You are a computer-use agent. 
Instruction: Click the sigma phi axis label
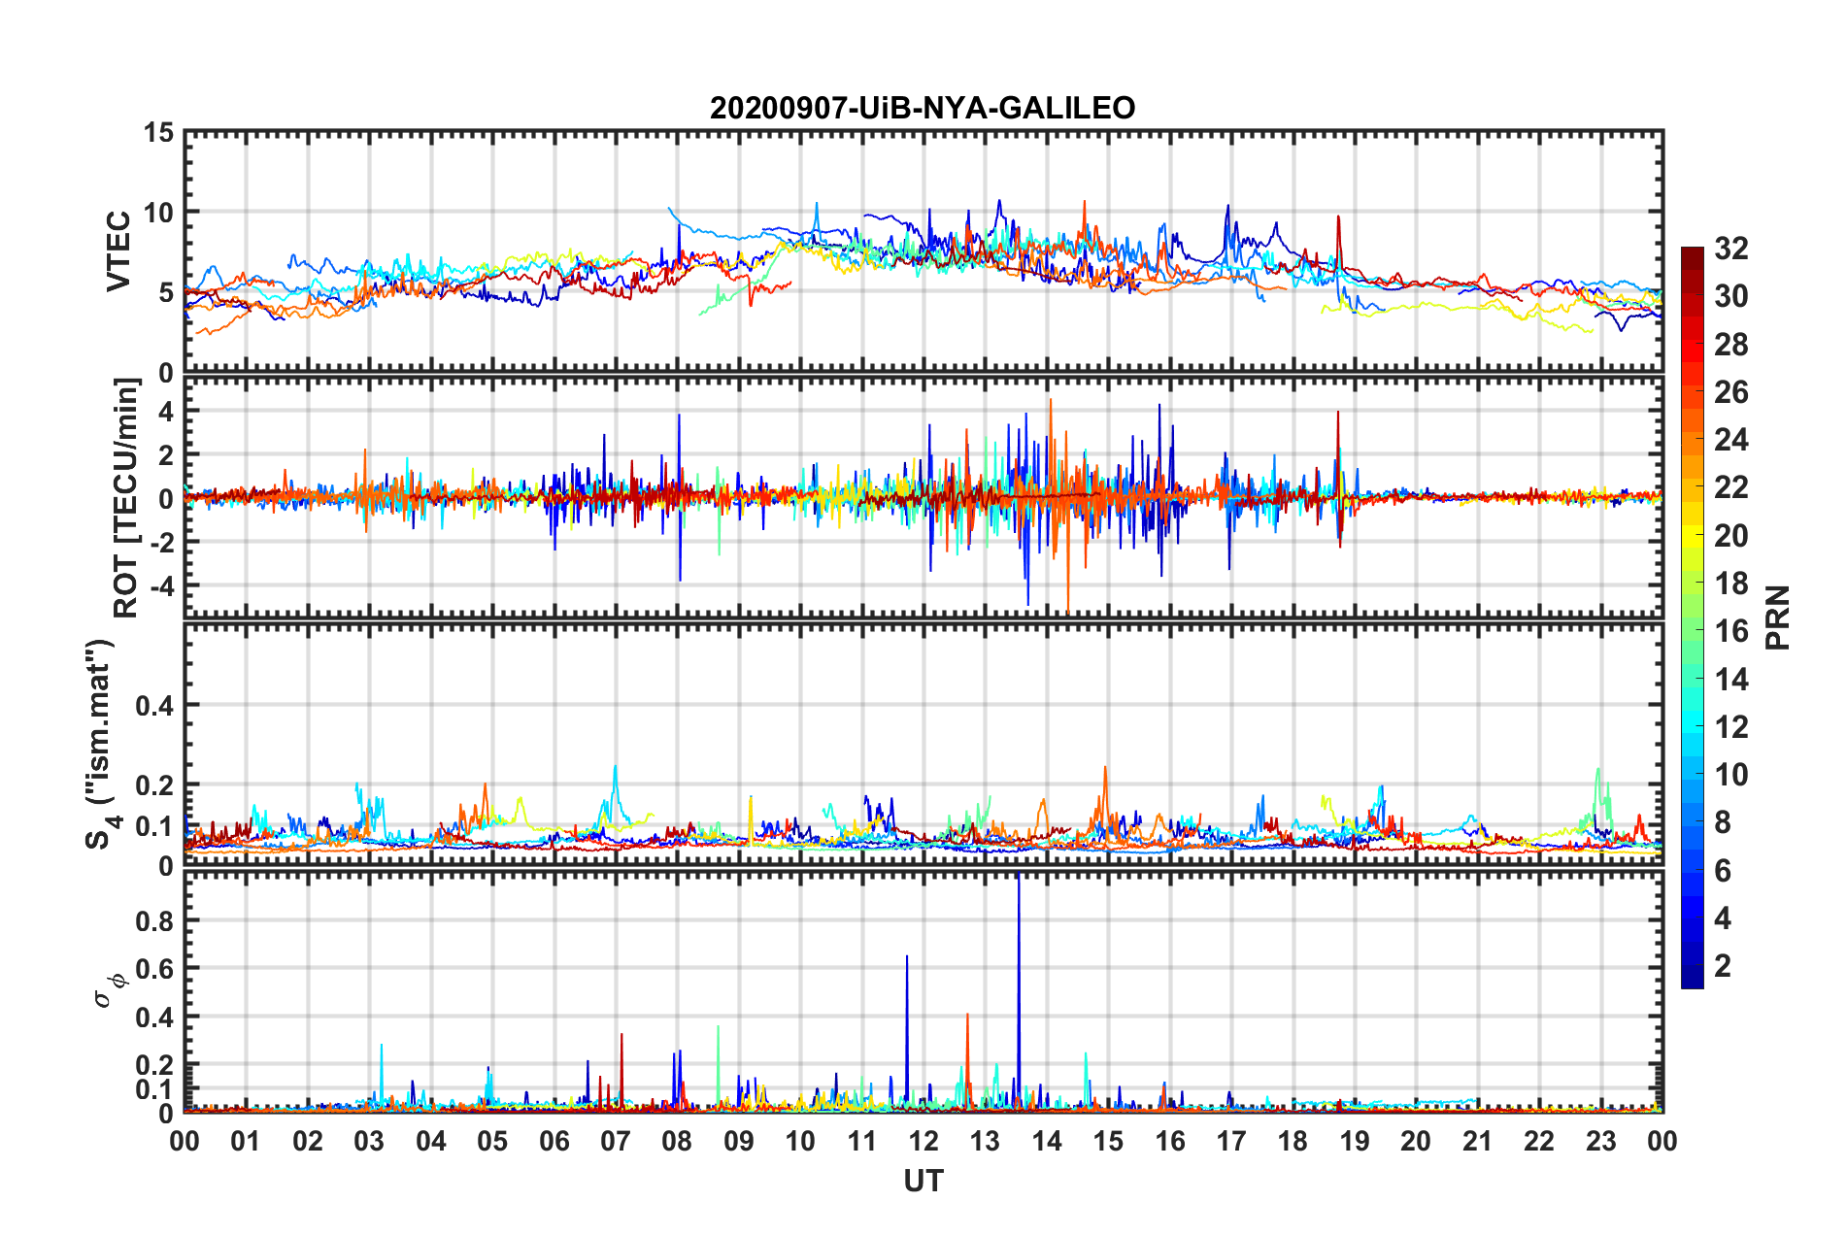110,990
